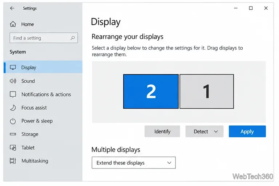
Task: Maximize the Settings window
Action: [251, 8]
